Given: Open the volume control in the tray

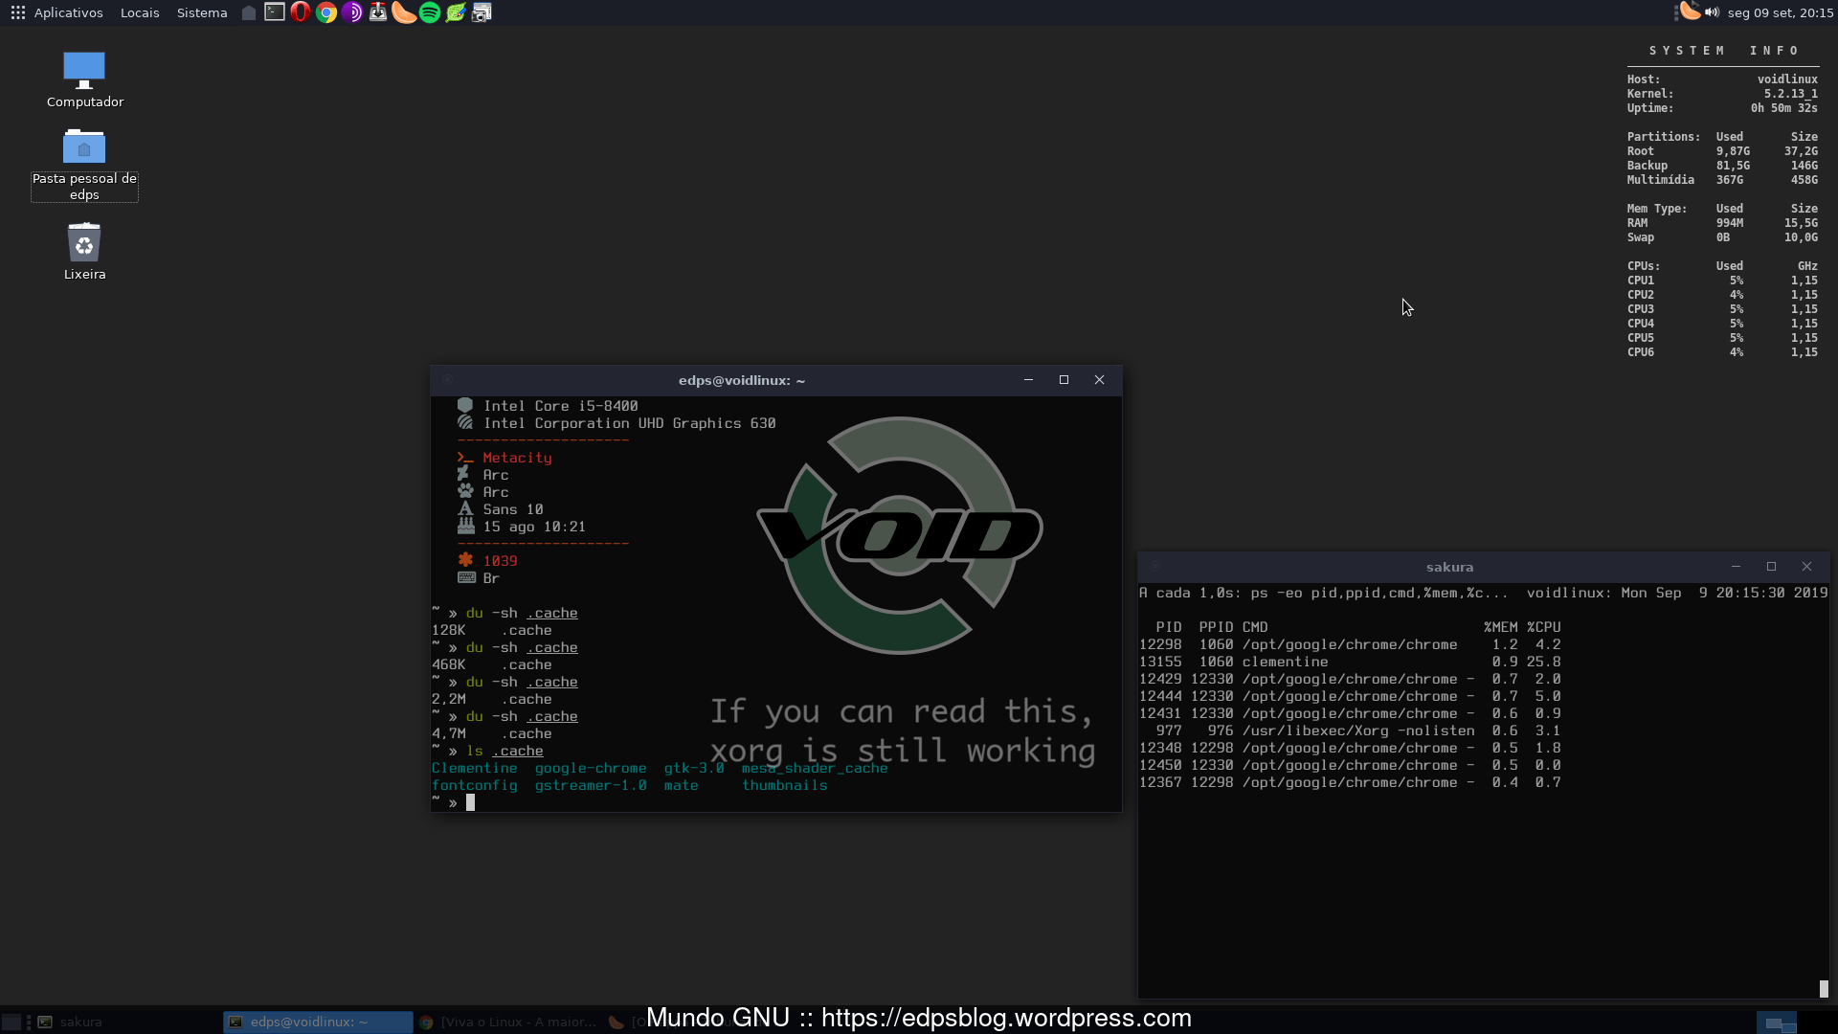Looking at the screenshot, I should point(1712,12).
